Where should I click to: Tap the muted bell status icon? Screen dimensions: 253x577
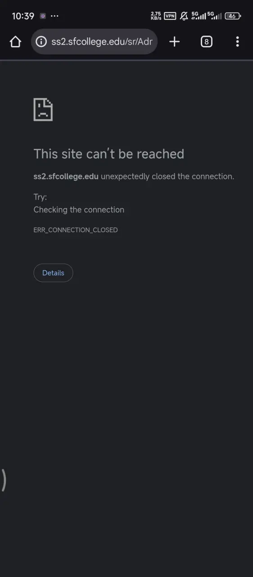point(184,16)
